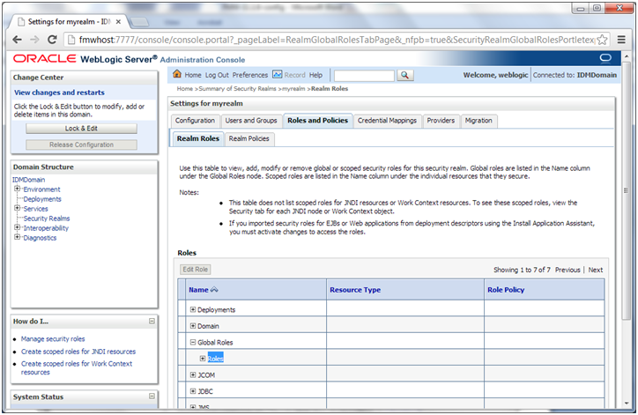Screen dimensions: 638x415
Task: Expand the Deployments row in Roles table
Action: pos(193,309)
